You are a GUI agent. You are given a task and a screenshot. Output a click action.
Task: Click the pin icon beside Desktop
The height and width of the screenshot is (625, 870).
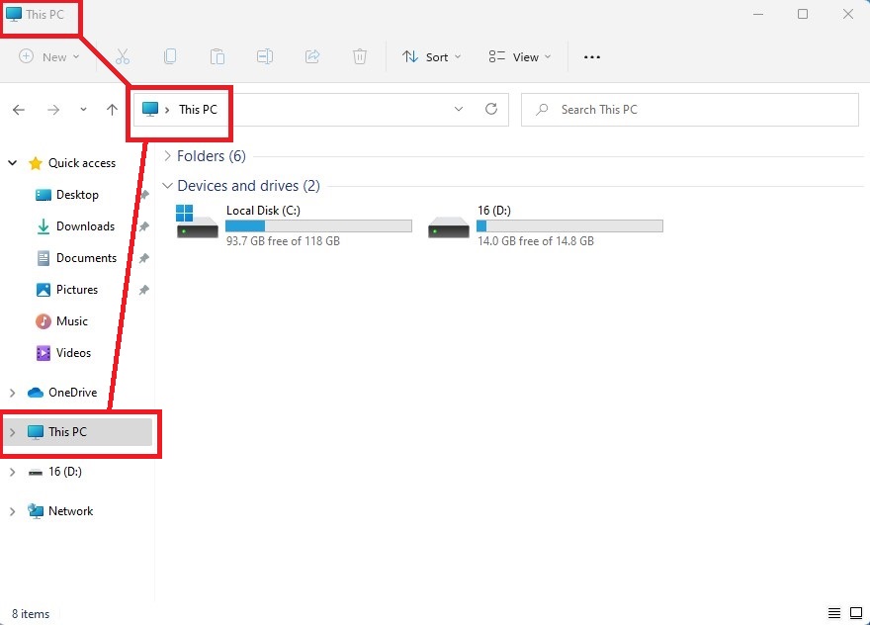coord(144,195)
